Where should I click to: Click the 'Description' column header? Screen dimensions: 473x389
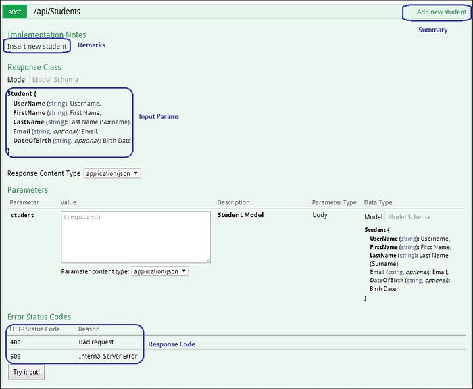coord(234,202)
